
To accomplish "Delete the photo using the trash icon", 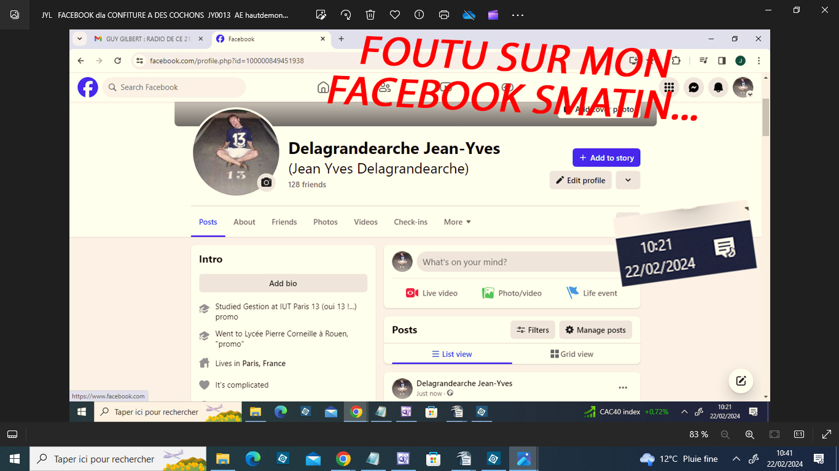I will [x=370, y=15].
